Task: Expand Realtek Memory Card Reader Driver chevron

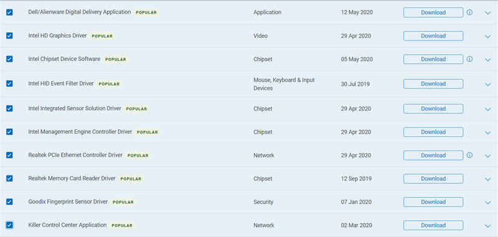Action: pos(488,179)
